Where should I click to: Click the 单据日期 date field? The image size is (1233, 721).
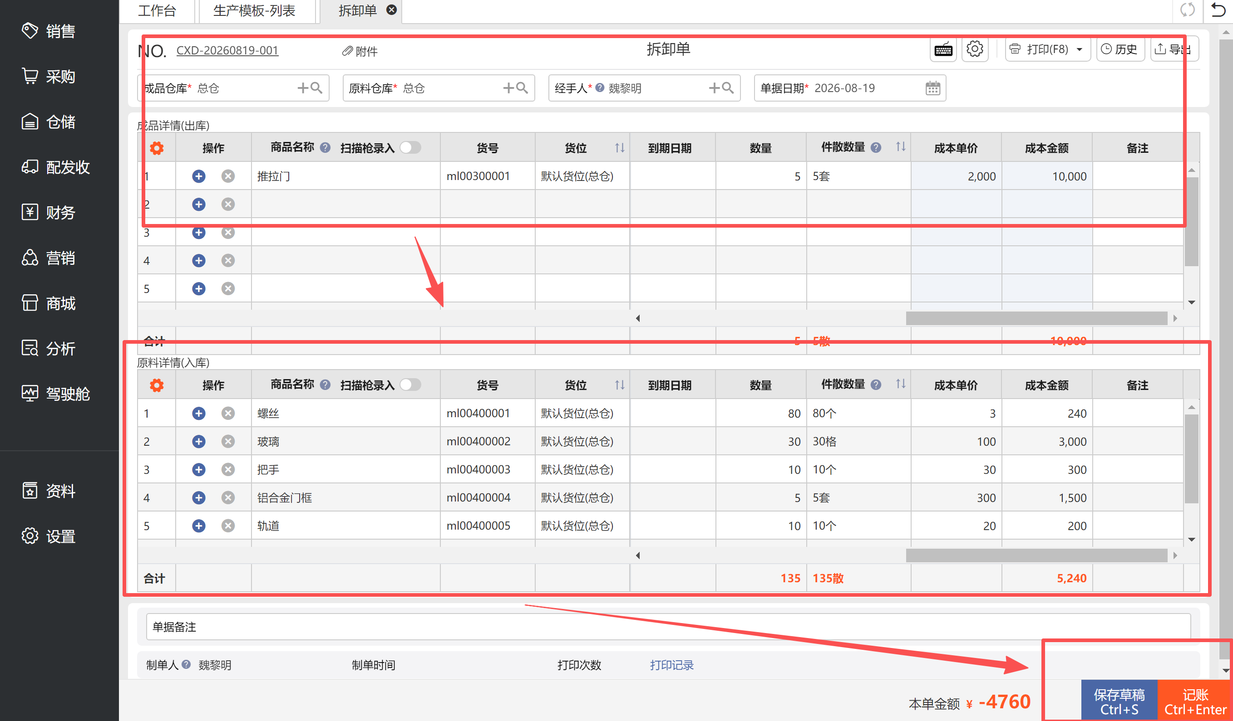click(x=849, y=88)
